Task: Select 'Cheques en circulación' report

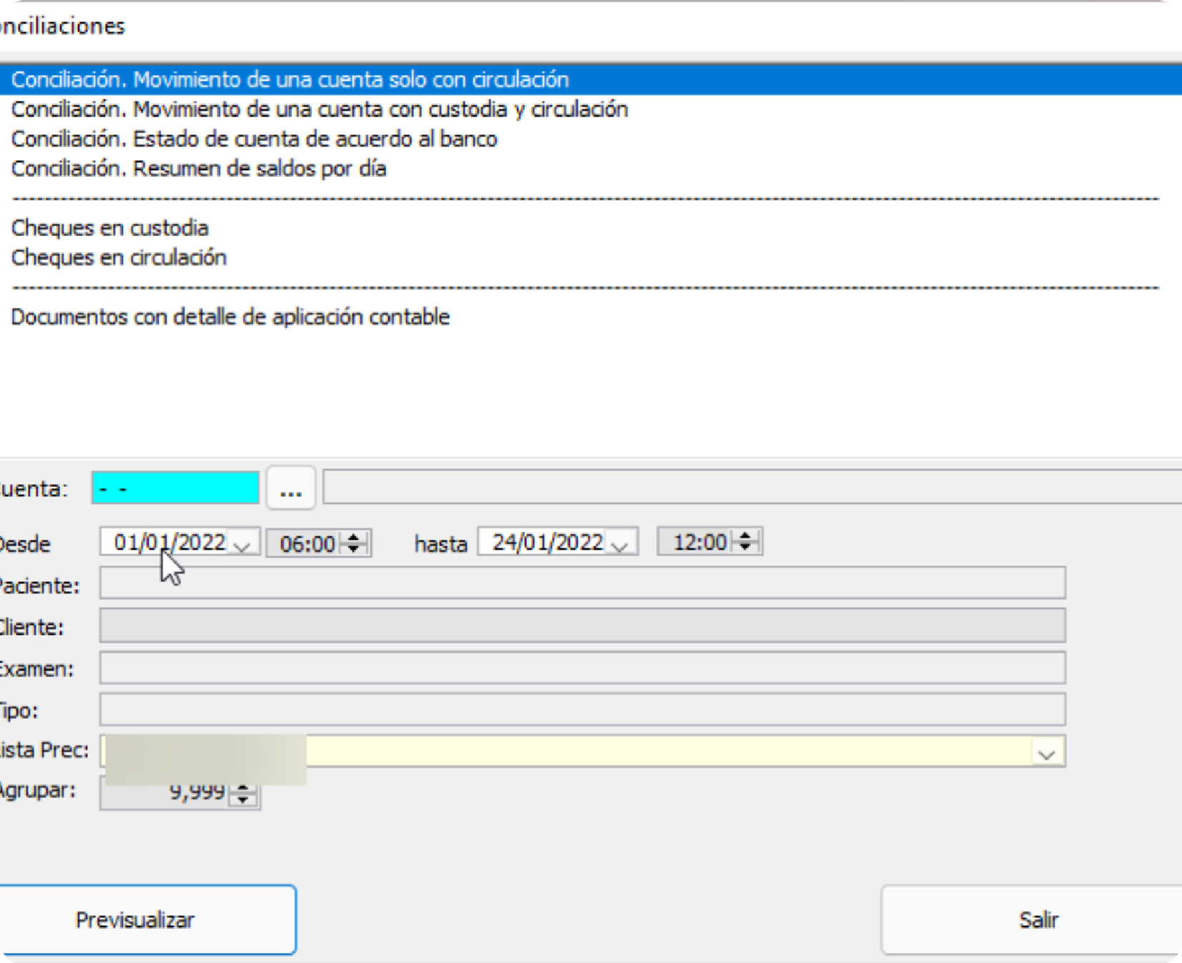Action: click(x=119, y=257)
